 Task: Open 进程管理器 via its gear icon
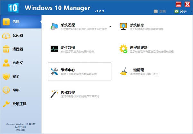(x=124, y=49)
